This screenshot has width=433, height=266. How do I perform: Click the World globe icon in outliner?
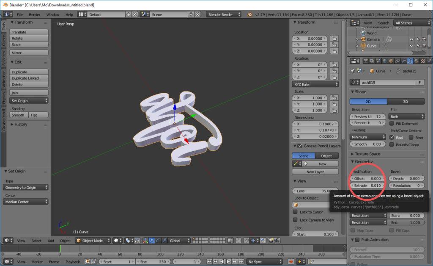tap(363, 33)
